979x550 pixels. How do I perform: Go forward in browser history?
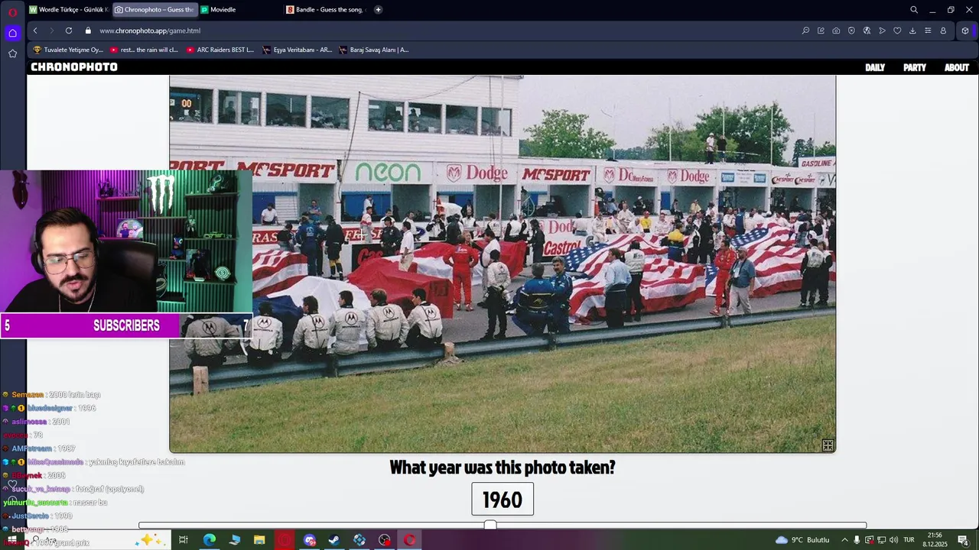(51, 31)
